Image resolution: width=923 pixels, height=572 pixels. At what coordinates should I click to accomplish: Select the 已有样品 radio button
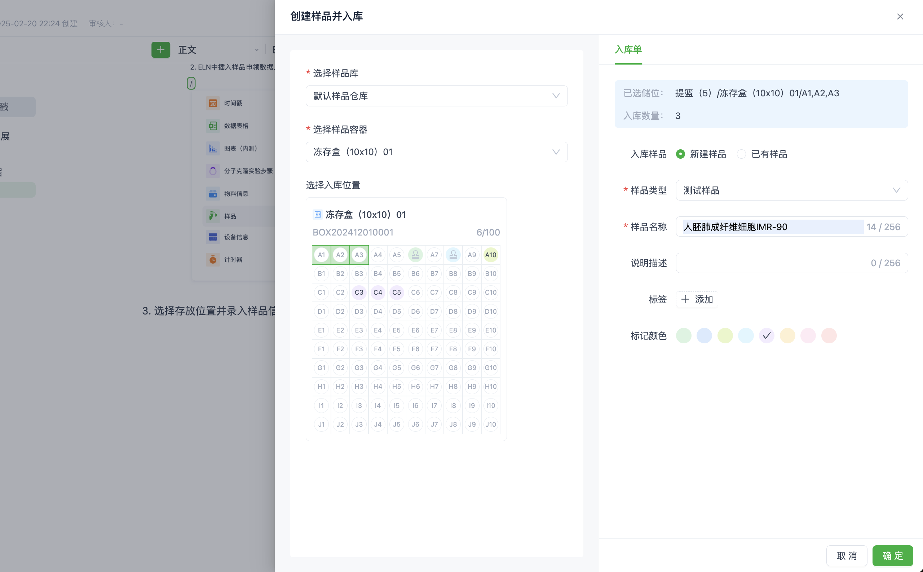click(x=741, y=154)
